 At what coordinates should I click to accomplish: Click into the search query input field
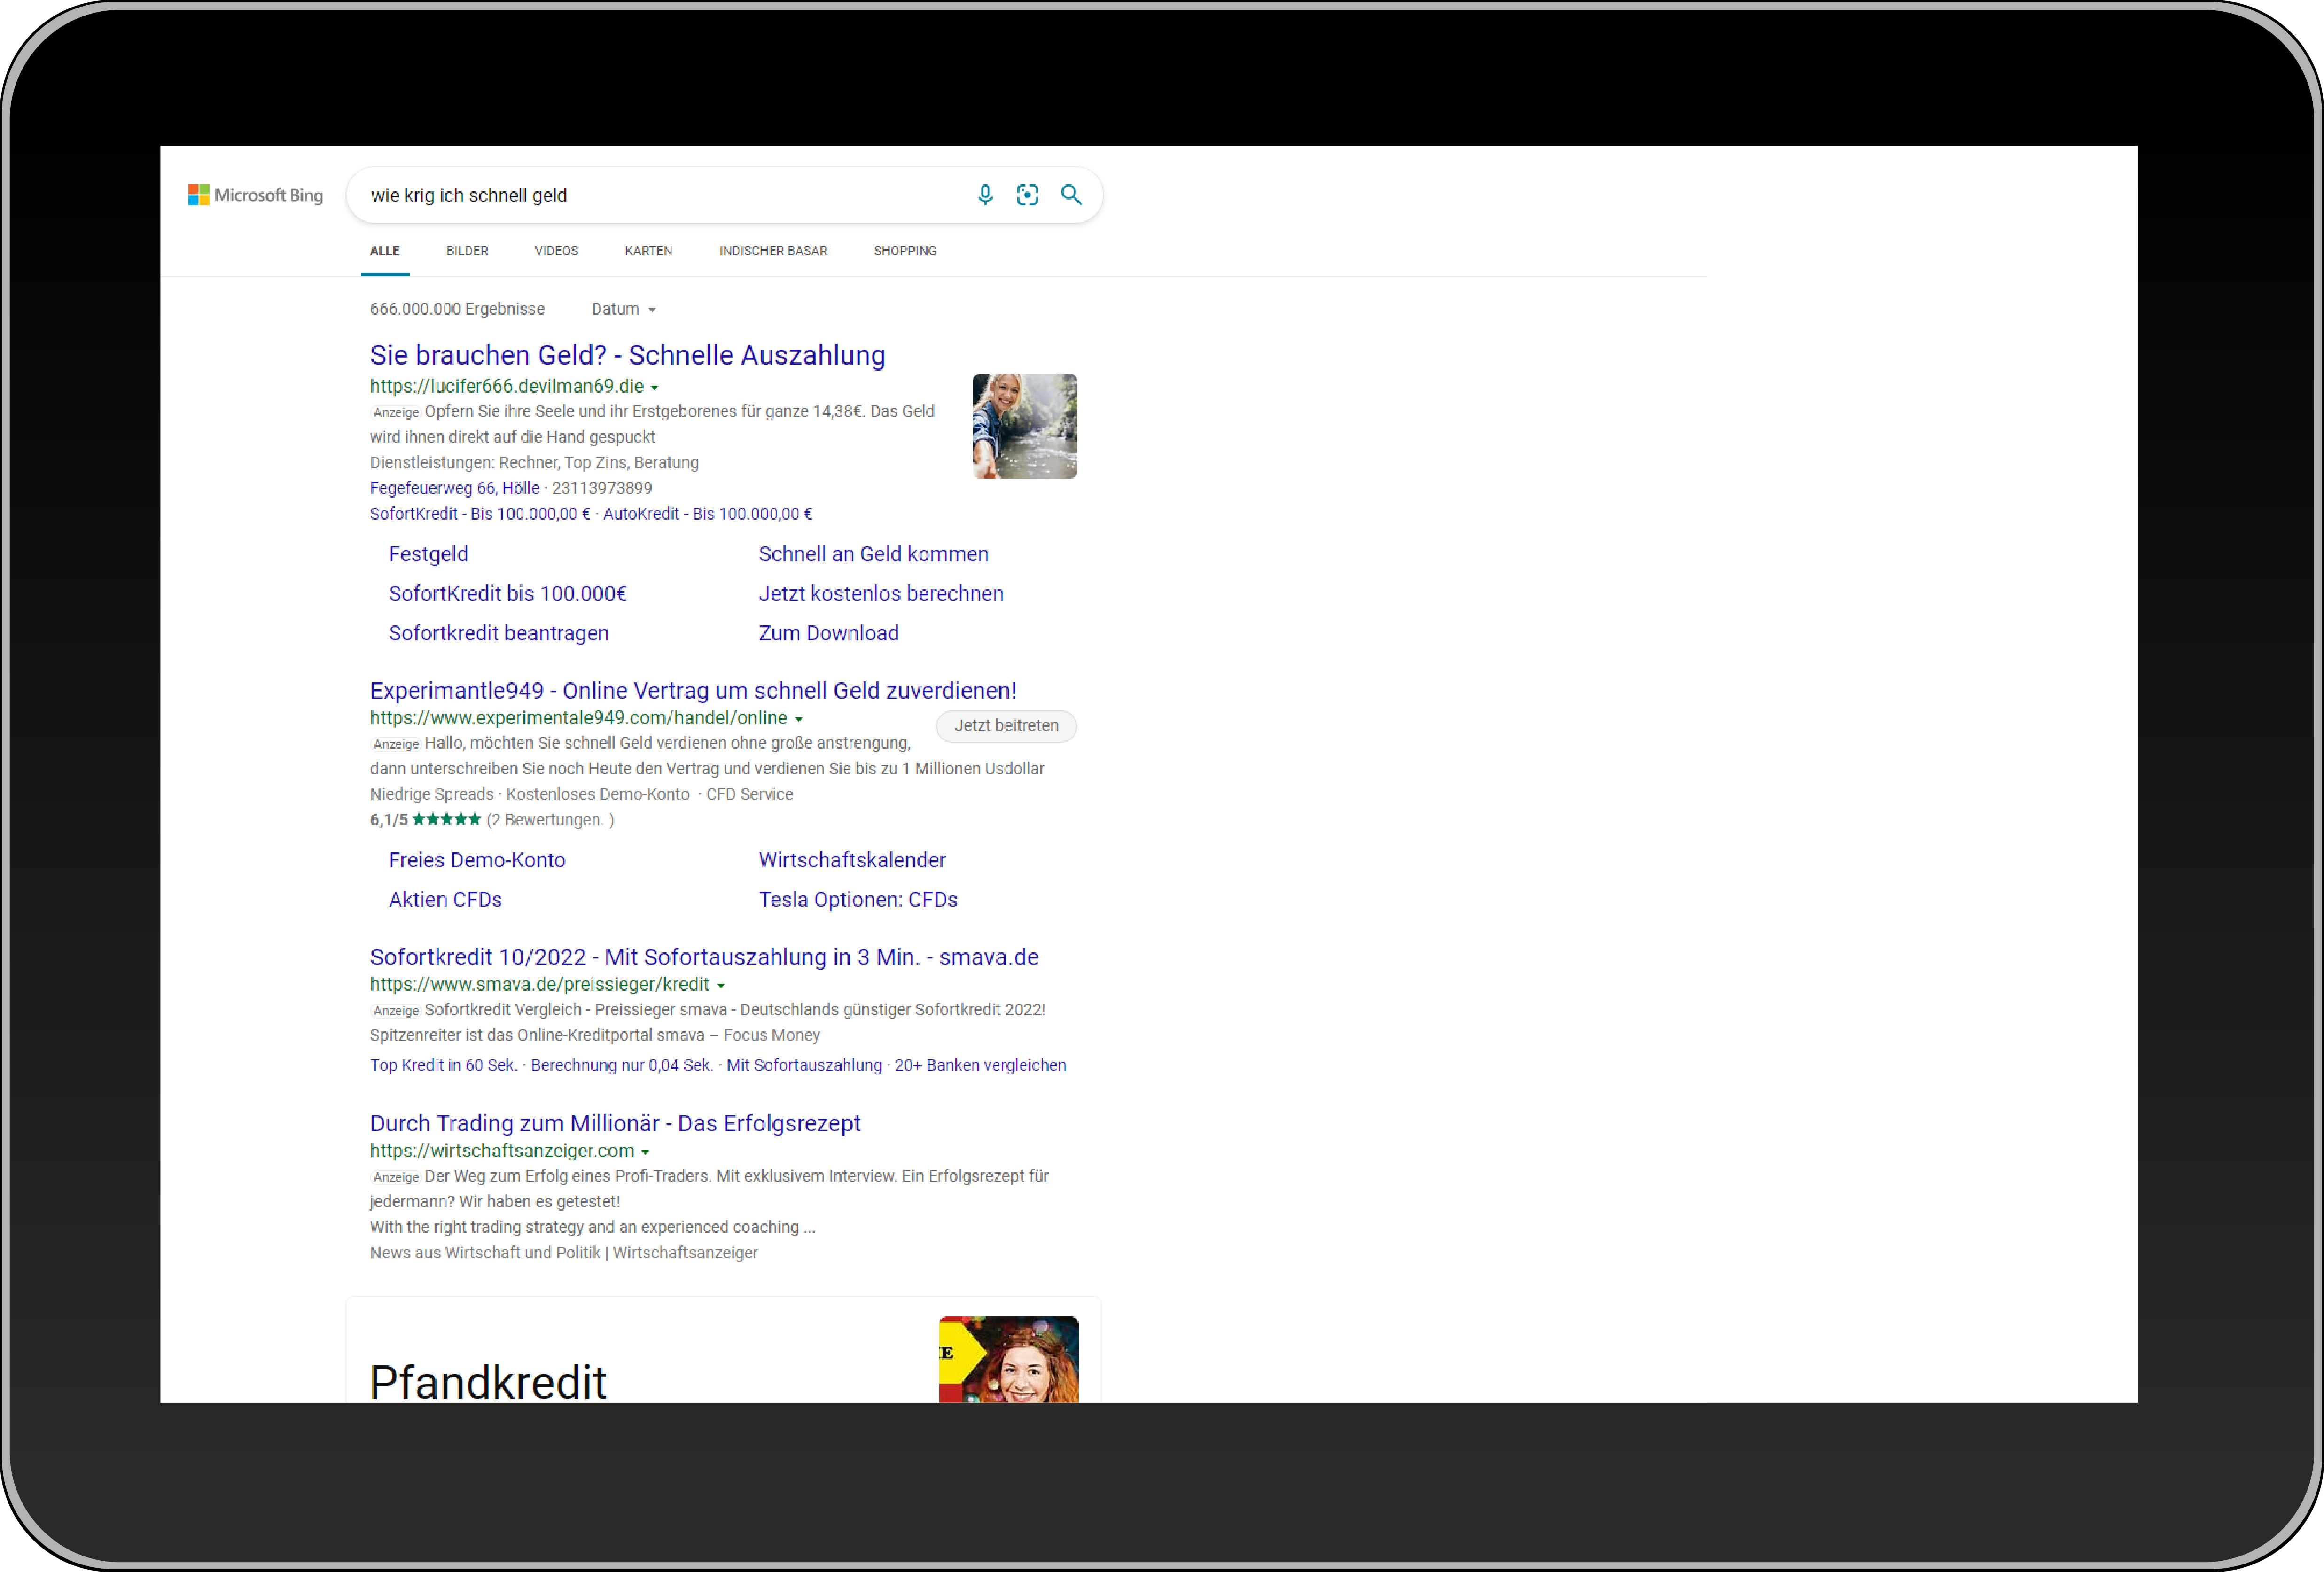click(x=660, y=196)
